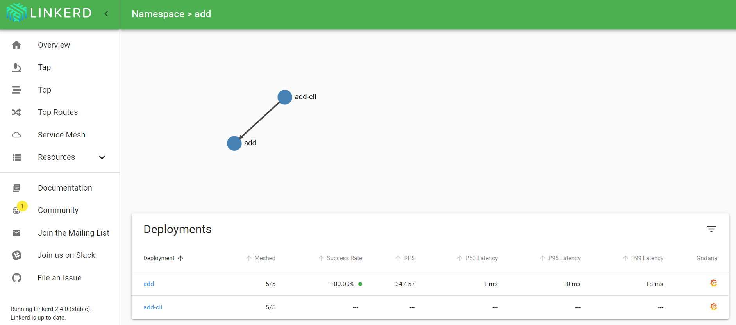Click the Slack icon in sidebar
This screenshot has height=325, width=736.
(16, 255)
